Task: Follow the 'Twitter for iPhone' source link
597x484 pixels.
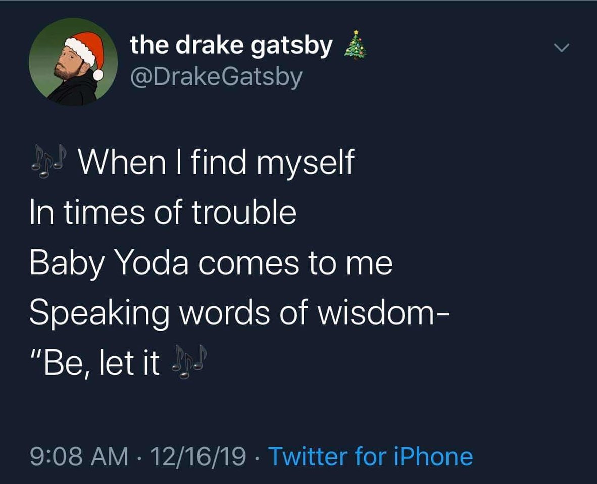Action: pos(370,456)
